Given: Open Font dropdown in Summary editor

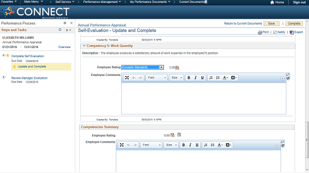Looking at the screenshot, I should point(151,145).
